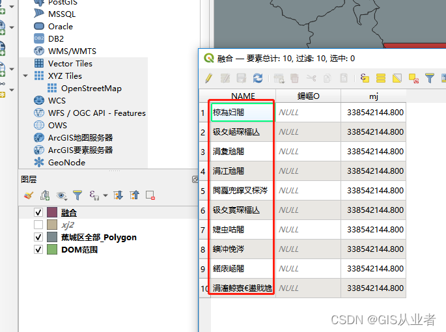Select the DOM范围 layer name
Image resolution: width=446 pixels, height=332 pixels.
point(79,250)
